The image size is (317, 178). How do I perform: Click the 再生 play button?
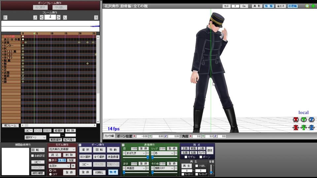(x=187, y=166)
